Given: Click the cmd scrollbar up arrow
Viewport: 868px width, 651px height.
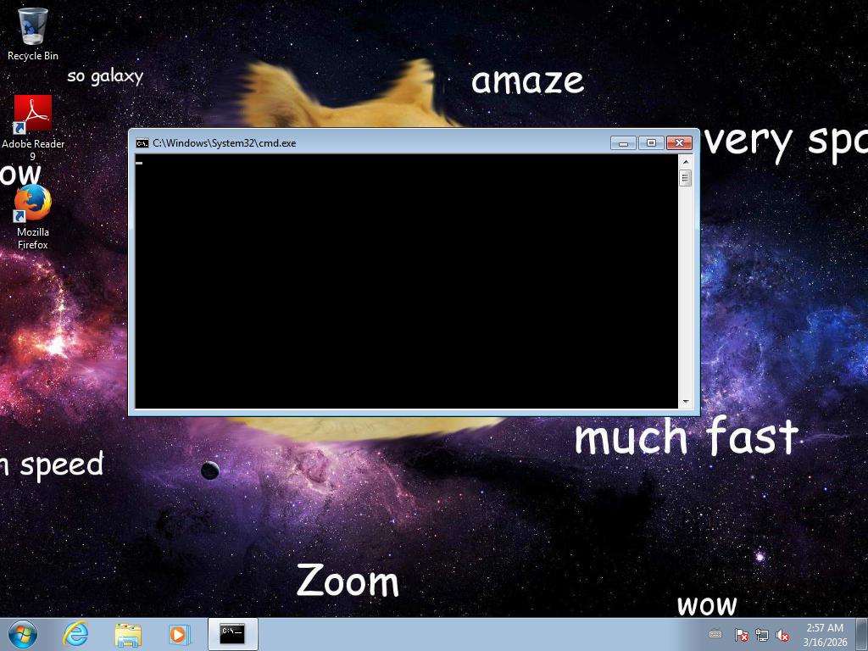Looking at the screenshot, I should [686, 162].
